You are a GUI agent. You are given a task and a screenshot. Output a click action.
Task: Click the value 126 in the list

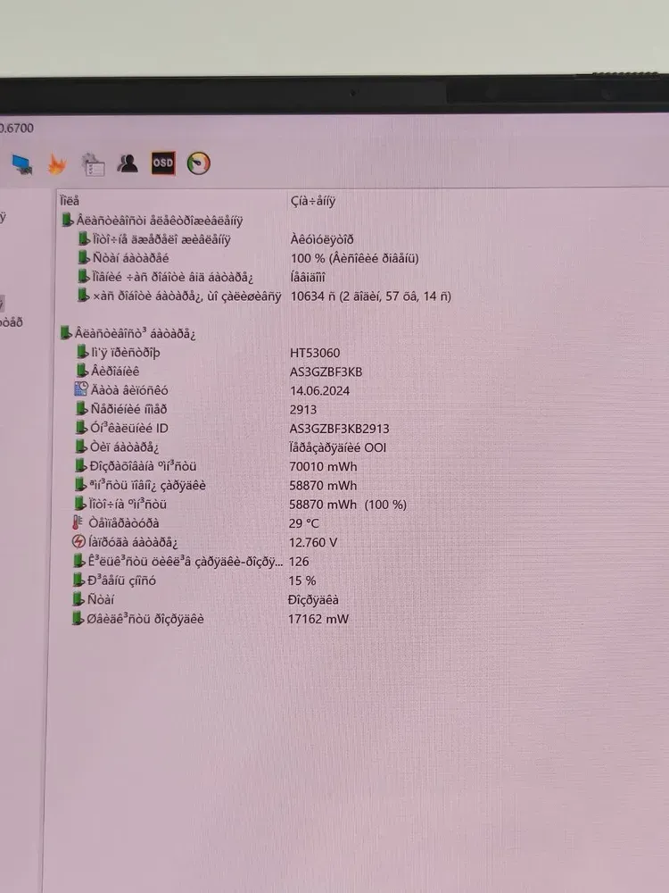[298, 562]
